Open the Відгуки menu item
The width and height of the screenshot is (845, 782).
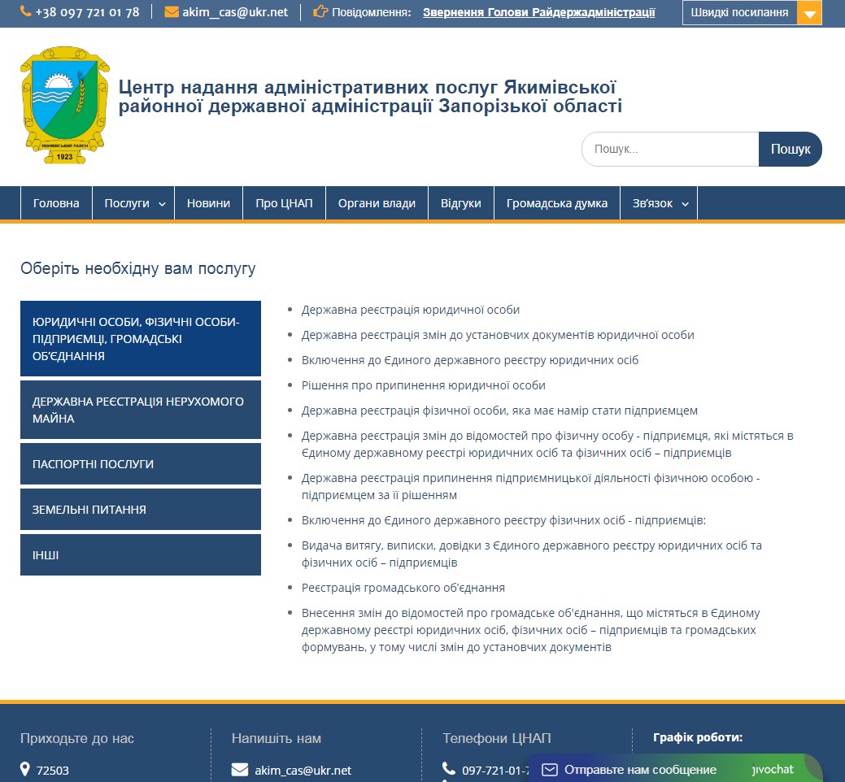461,203
